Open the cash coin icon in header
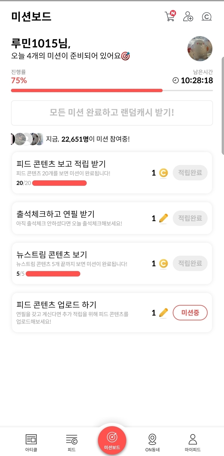 207,17
